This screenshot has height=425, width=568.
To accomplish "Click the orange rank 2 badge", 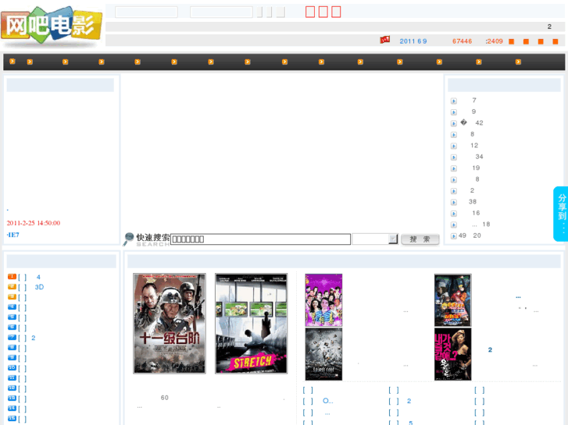I will (x=12, y=286).
